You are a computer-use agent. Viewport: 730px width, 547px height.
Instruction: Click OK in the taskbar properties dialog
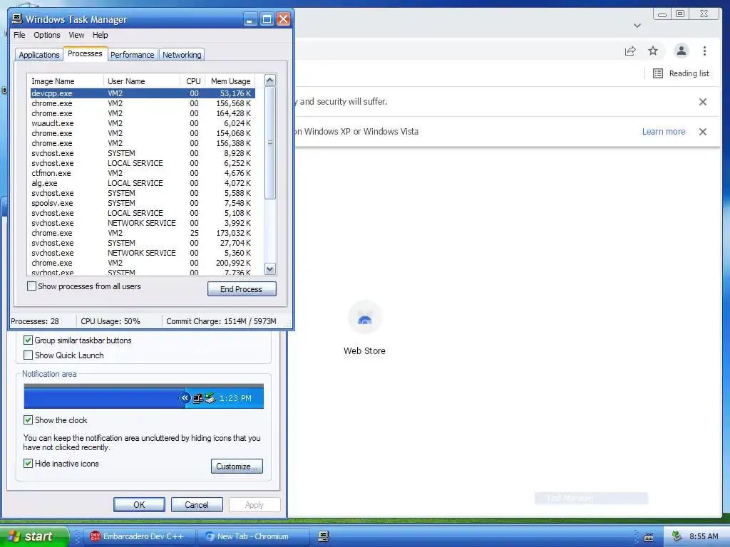pos(139,505)
